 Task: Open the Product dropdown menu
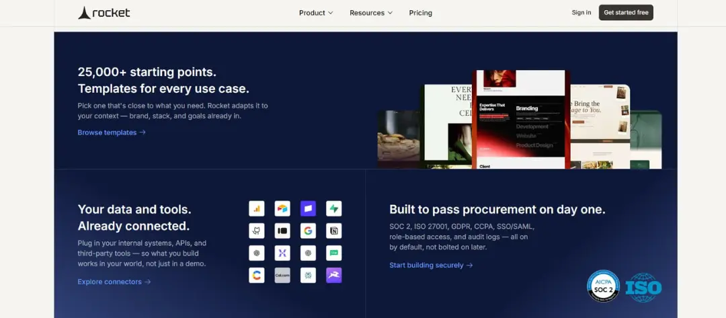[x=316, y=13]
